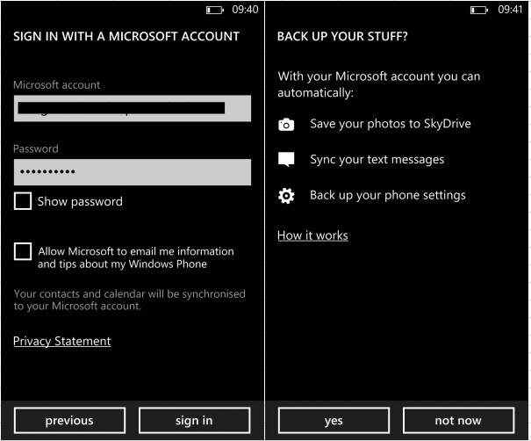Click battery icon on sign-in screen

[215, 11]
